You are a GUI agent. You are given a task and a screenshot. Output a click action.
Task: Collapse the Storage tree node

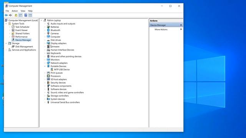[6, 43]
